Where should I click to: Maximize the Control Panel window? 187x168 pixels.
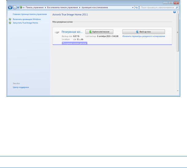(171, 3)
